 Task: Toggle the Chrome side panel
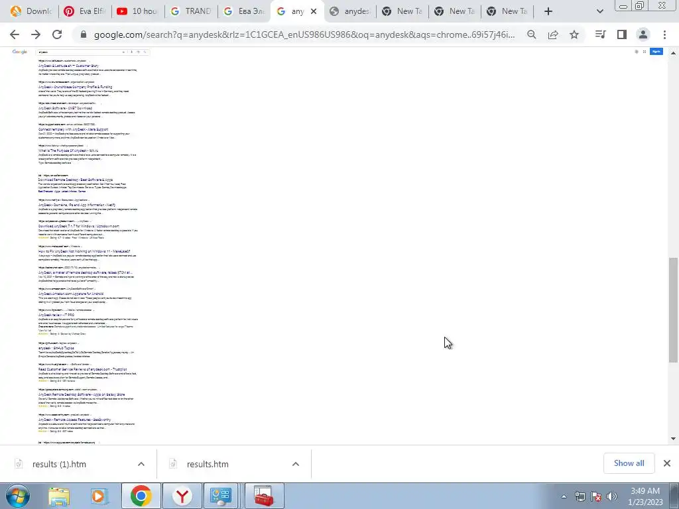[x=622, y=34]
